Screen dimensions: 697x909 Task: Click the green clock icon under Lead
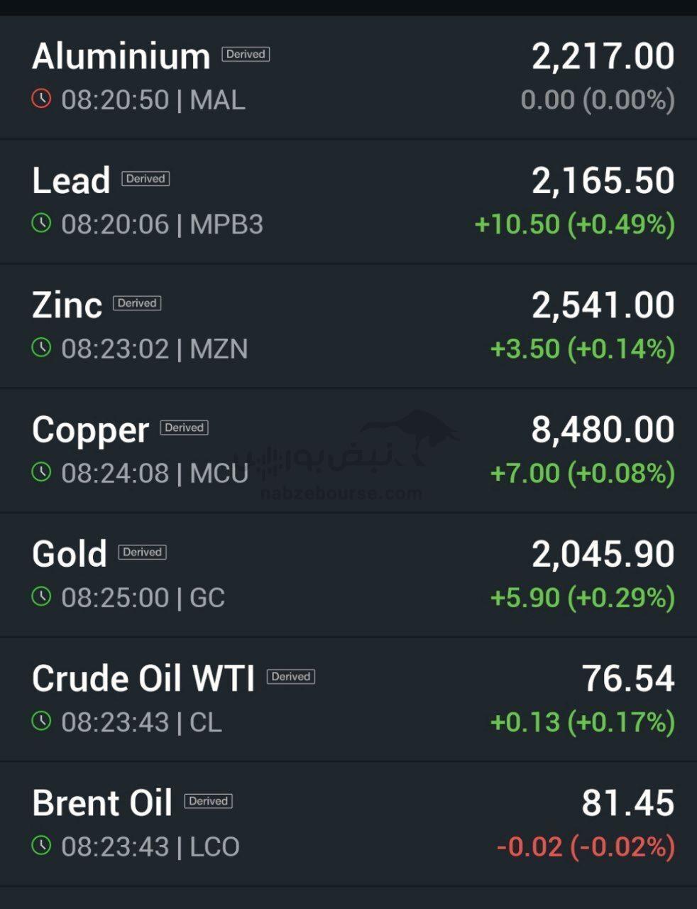(x=42, y=223)
